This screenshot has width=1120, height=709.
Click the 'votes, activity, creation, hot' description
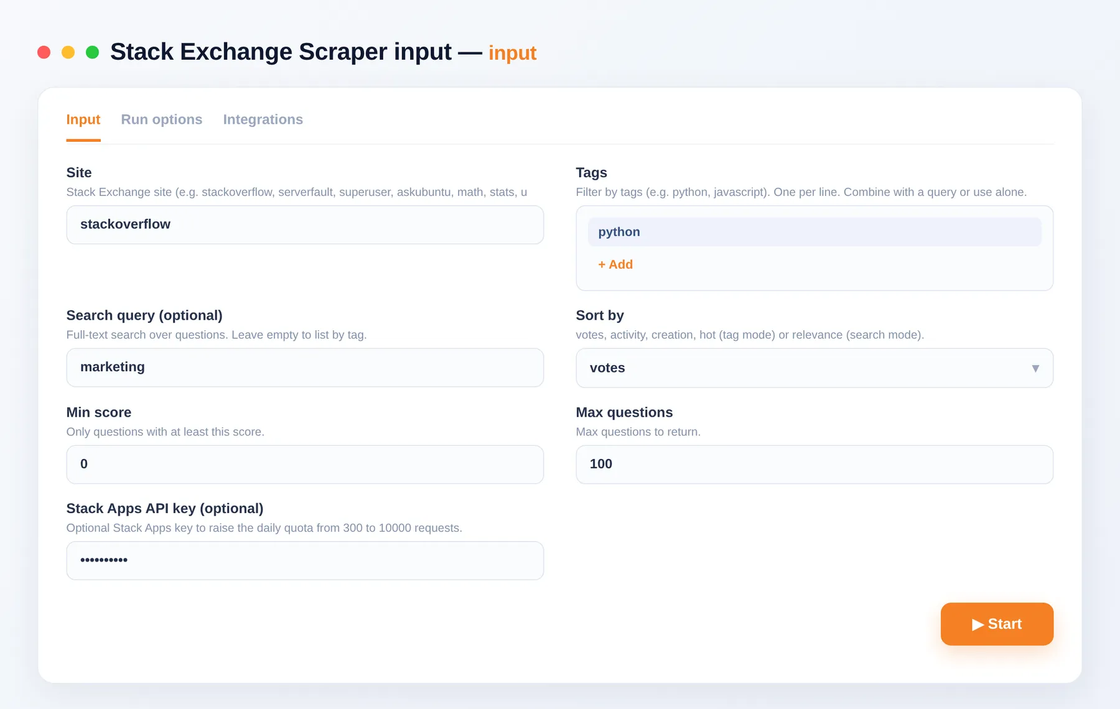(x=750, y=335)
